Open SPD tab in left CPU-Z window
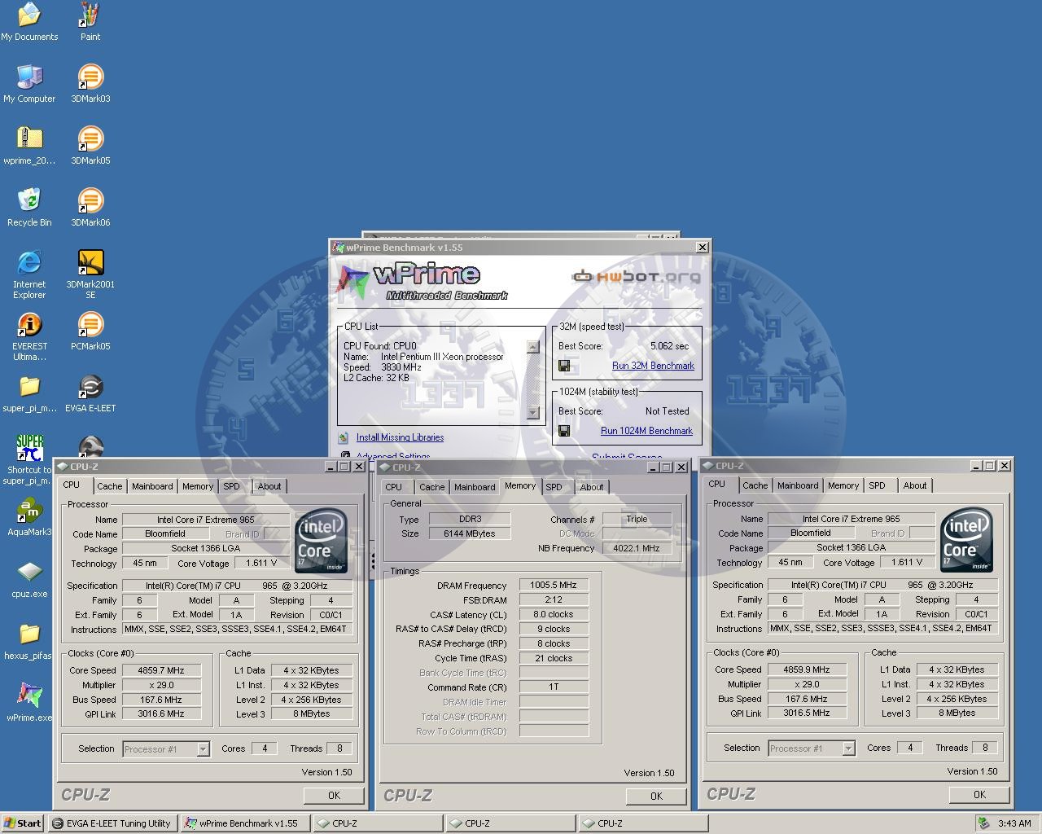 [232, 486]
